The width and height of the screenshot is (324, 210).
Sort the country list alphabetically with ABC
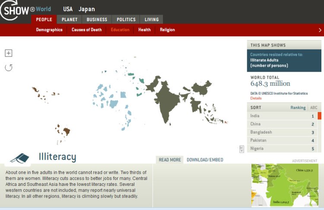coord(314,107)
